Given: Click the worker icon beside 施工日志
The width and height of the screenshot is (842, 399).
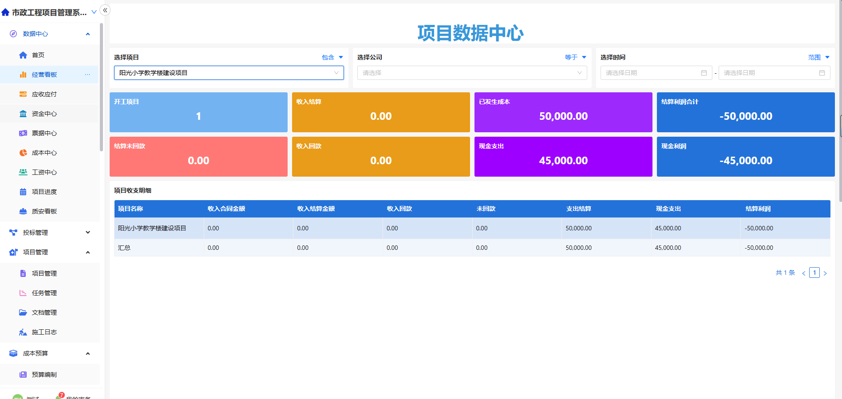Looking at the screenshot, I should [23, 332].
